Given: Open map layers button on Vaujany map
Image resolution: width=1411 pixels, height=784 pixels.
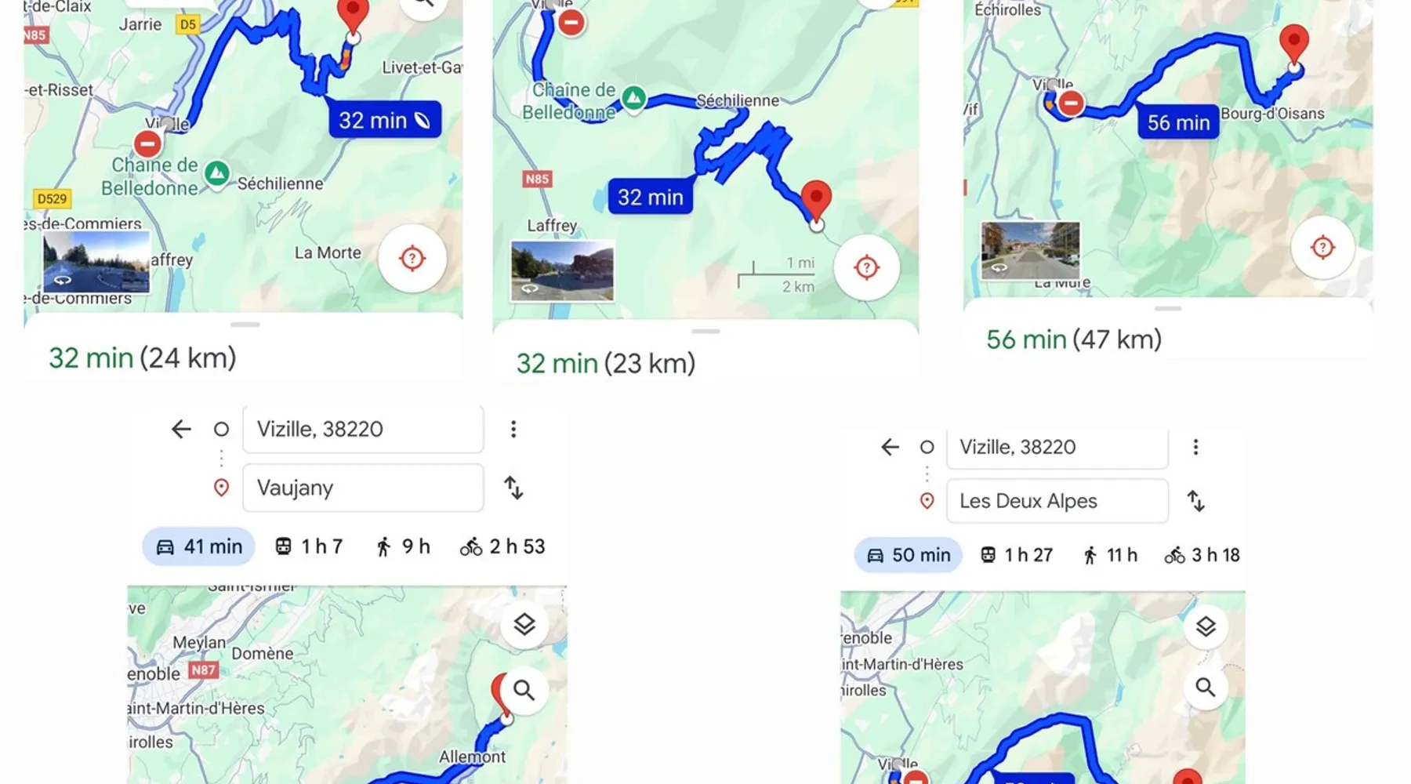Looking at the screenshot, I should (x=524, y=624).
